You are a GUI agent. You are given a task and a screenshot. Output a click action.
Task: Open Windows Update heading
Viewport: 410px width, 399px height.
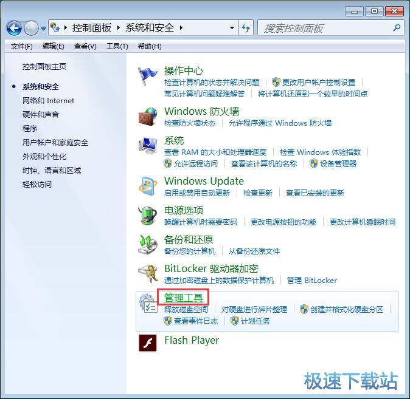click(204, 181)
